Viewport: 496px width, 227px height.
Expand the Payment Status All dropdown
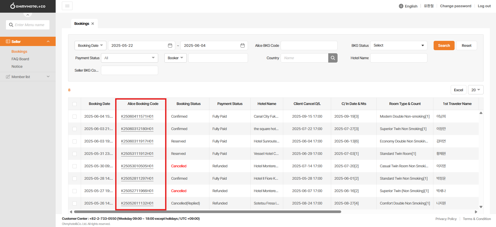point(129,58)
